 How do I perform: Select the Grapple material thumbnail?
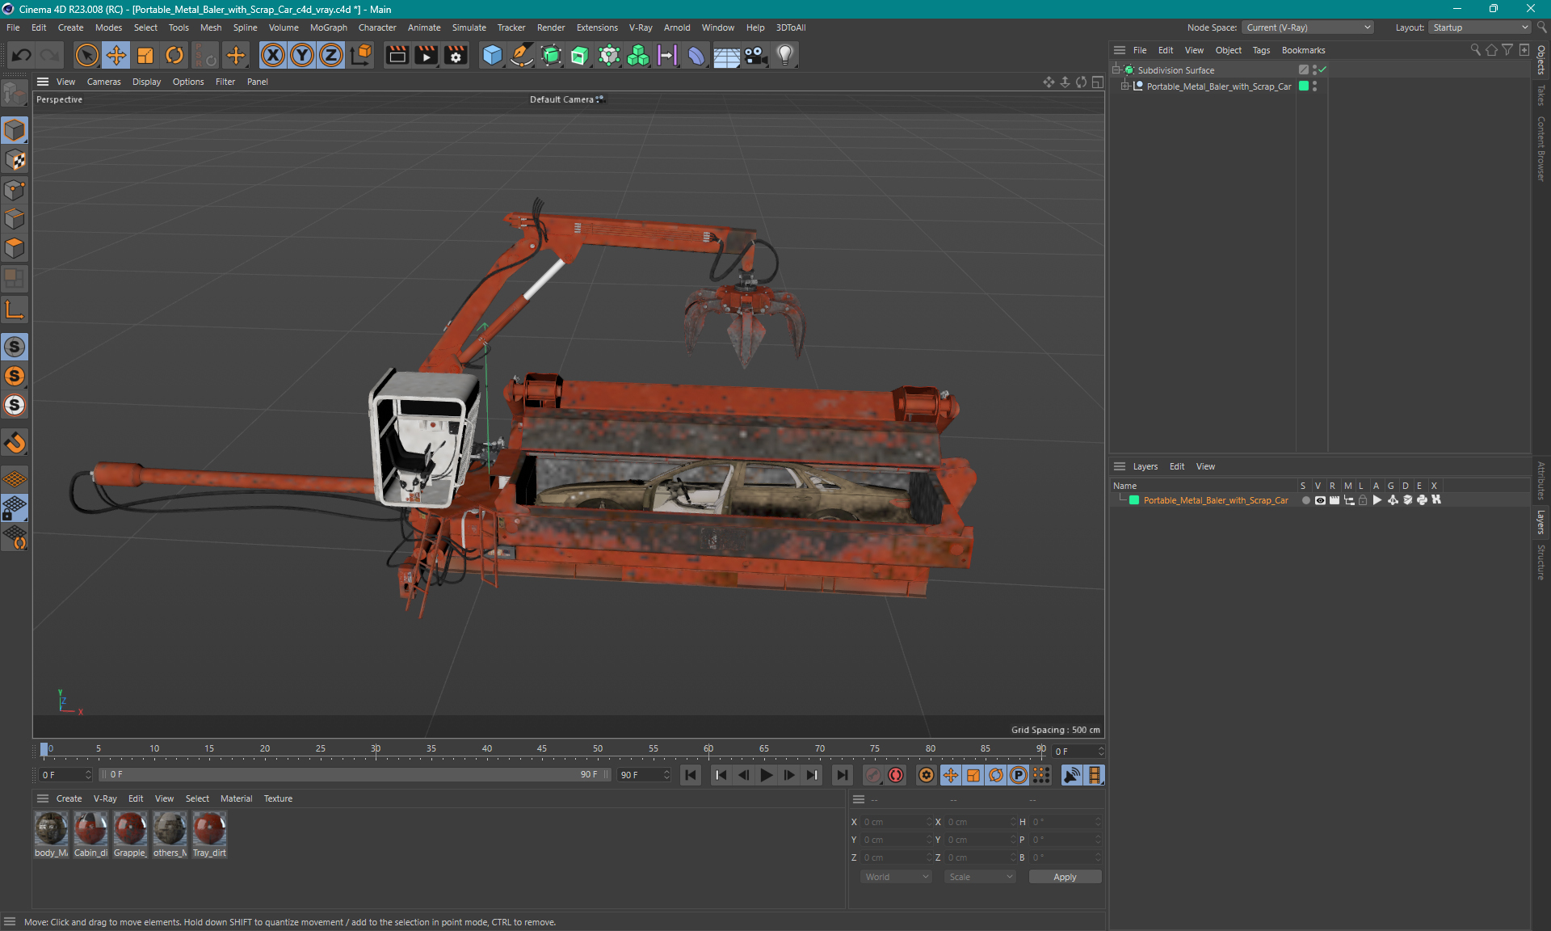click(130, 834)
